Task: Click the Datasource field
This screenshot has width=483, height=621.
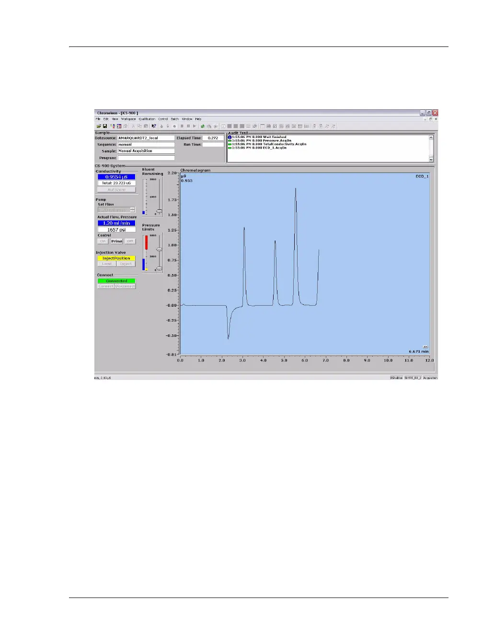Action: [x=146, y=138]
